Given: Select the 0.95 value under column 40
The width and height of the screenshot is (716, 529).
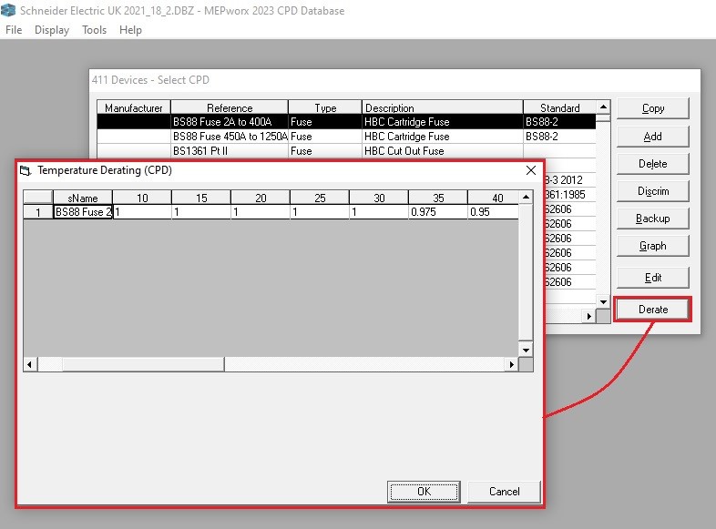Looking at the screenshot, I should (x=493, y=212).
